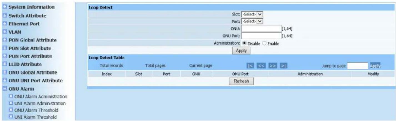Click icon beside ONU Alarm Threshold
This screenshot has height=121, width=396.
pos(11,110)
